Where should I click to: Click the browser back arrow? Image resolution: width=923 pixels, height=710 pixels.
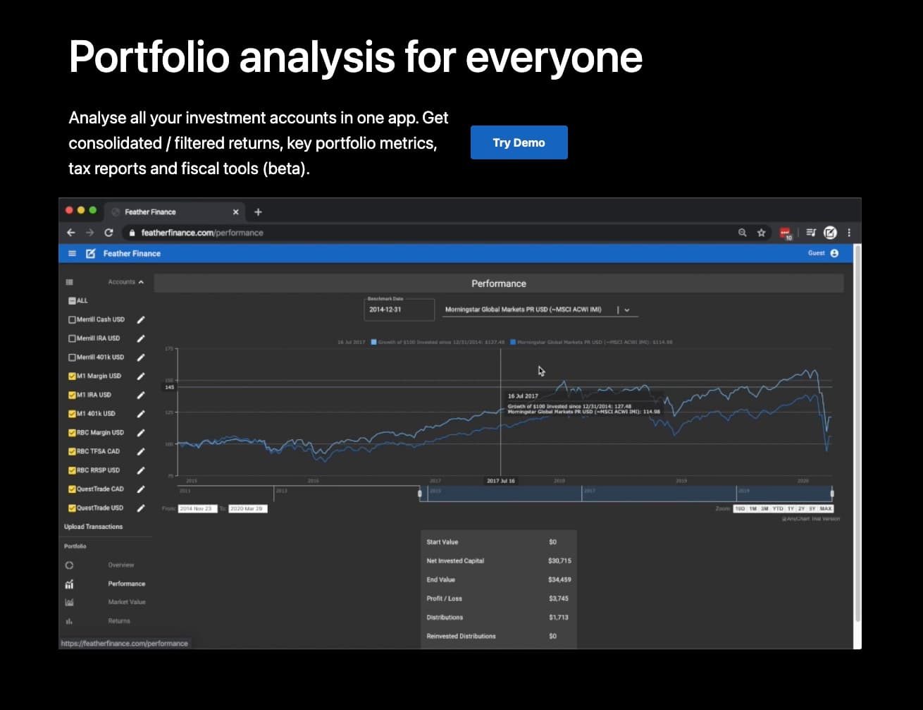[x=70, y=233]
